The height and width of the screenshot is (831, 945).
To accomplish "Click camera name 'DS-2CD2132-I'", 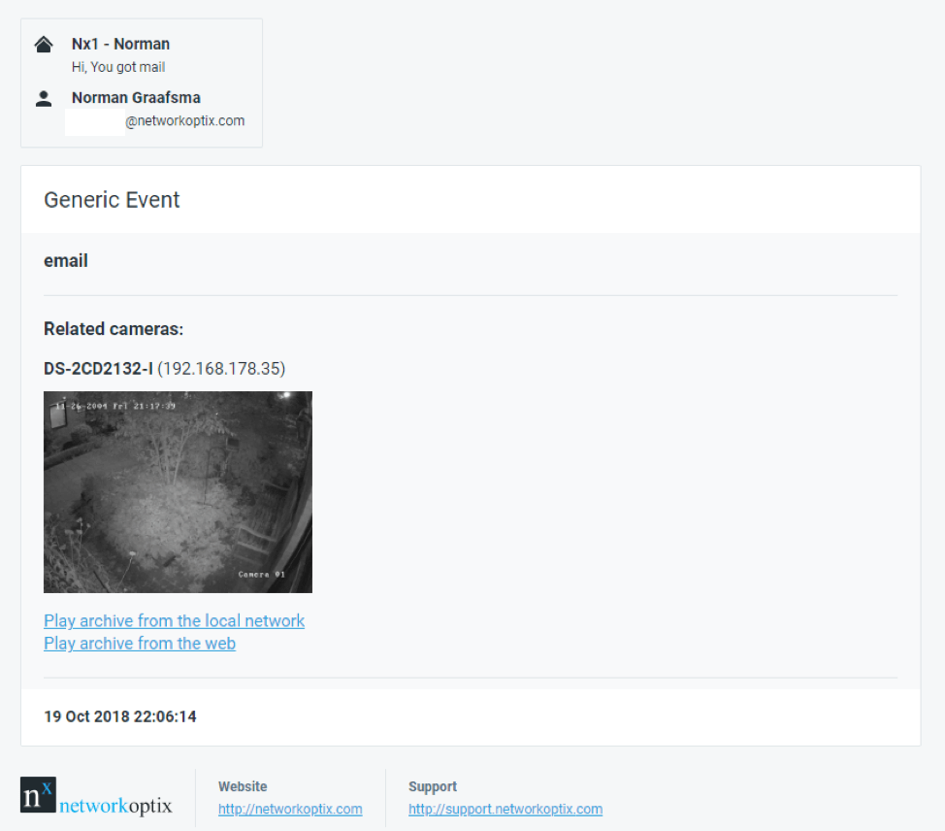I will [98, 369].
